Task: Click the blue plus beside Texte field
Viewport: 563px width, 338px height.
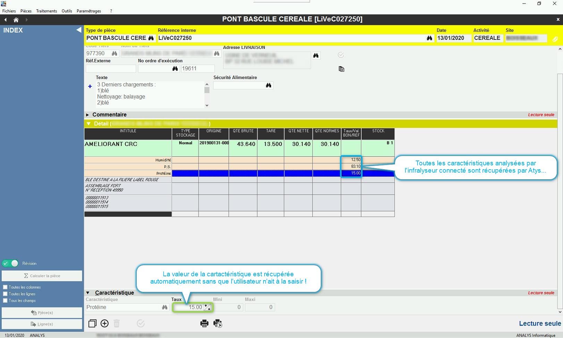Action: click(x=90, y=86)
